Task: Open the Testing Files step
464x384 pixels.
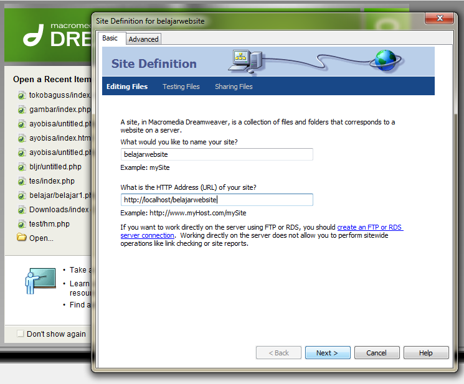Action: [181, 87]
